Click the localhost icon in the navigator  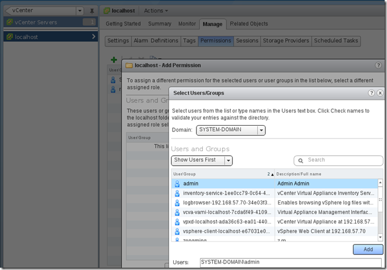pos(9,37)
